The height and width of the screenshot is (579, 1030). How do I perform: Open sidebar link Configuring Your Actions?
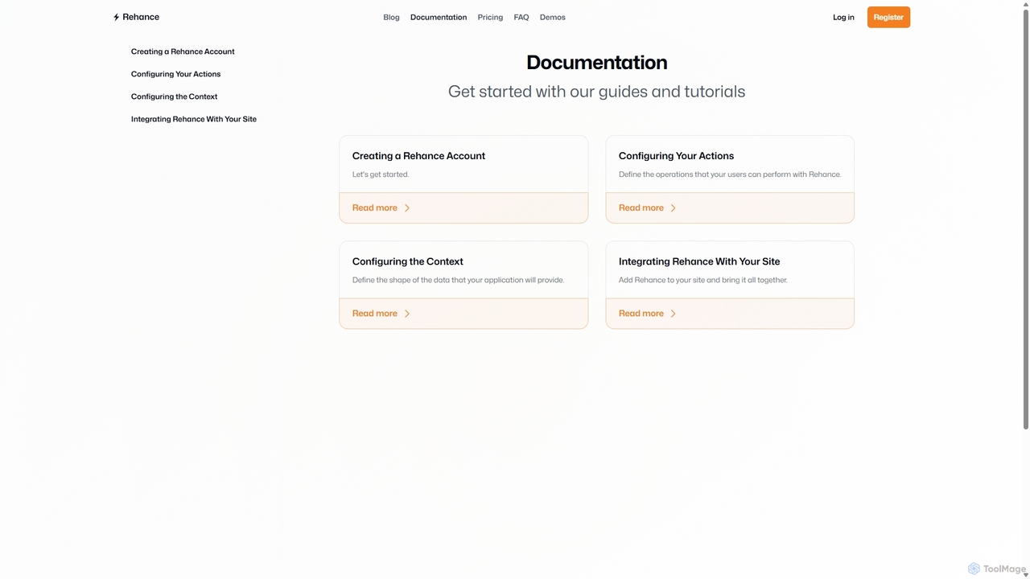click(x=175, y=74)
